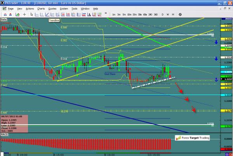Switch chart to 1m timeframe
Viewport: 233px width, 156px height.
pyautogui.click(x=113, y=14)
